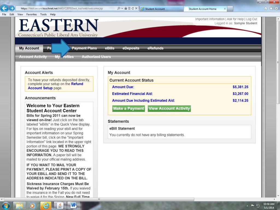Open the File menu
Image resolution: width=280 pixels, height=210 pixels.
[4, 14]
